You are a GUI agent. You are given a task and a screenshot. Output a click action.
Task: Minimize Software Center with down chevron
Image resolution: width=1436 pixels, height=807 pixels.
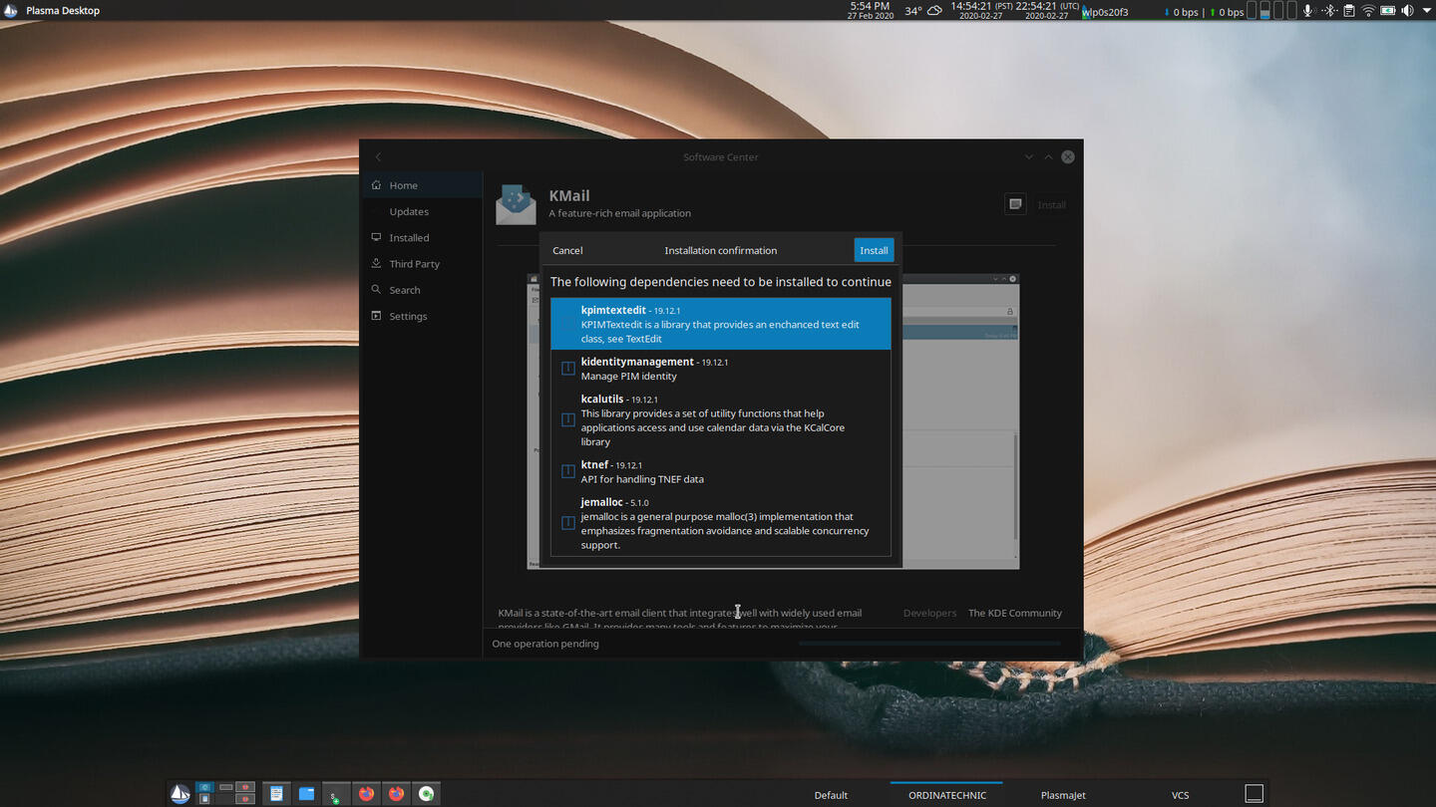(1029, 156)
